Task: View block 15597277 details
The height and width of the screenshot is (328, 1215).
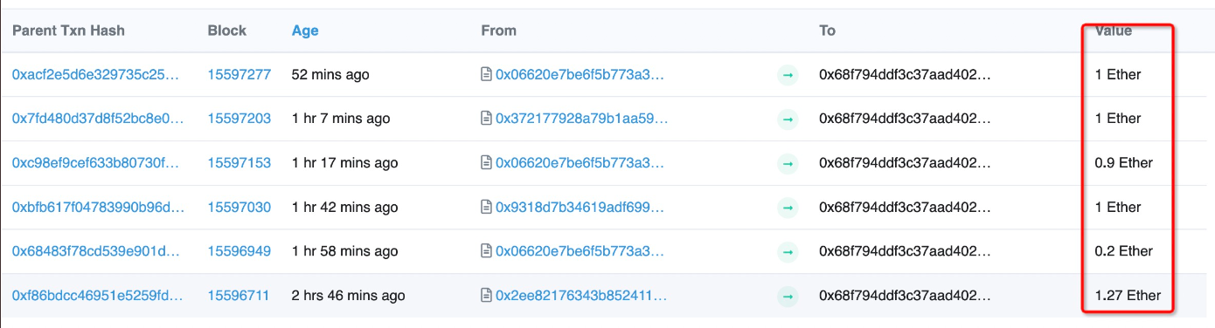Action: (239, 75)
